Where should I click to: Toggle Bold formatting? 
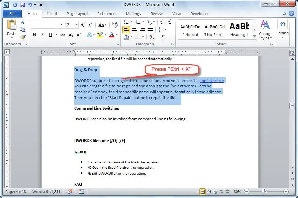point(34,35)
